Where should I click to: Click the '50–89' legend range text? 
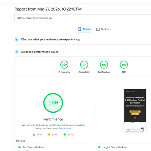[55, 135]
